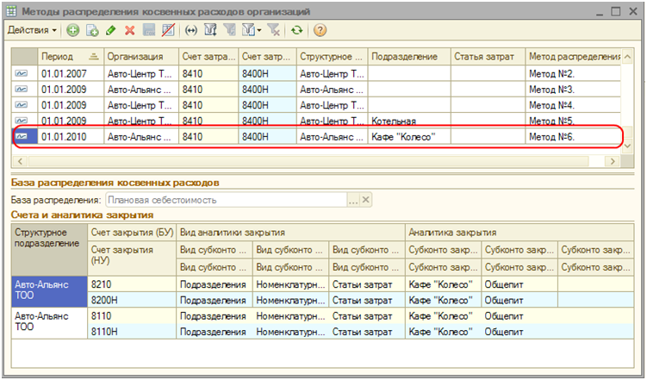Click the Disable filter icon
The width and height of the screenshot is (647, 380).
(x=275, y=30)
